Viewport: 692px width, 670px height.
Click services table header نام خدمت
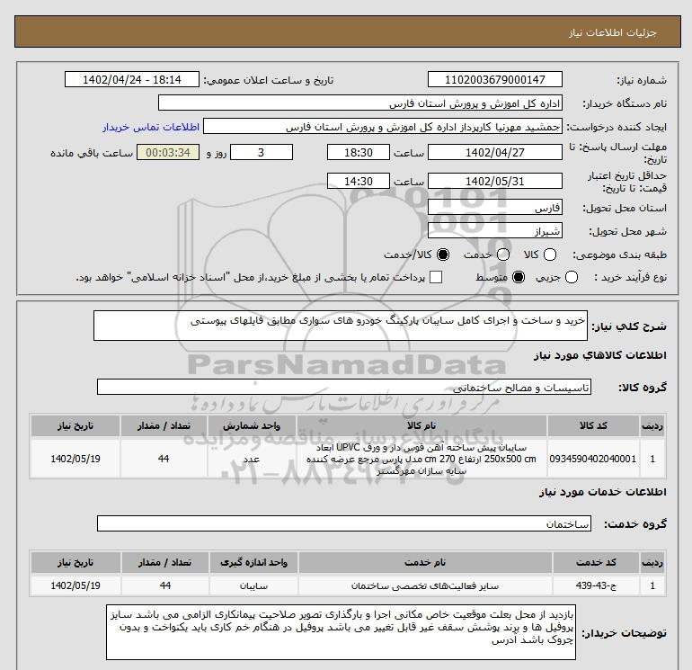pyautogui.click(x=425, y=562)
